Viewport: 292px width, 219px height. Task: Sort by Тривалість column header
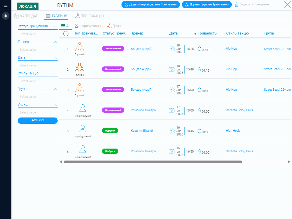(207, 33)
